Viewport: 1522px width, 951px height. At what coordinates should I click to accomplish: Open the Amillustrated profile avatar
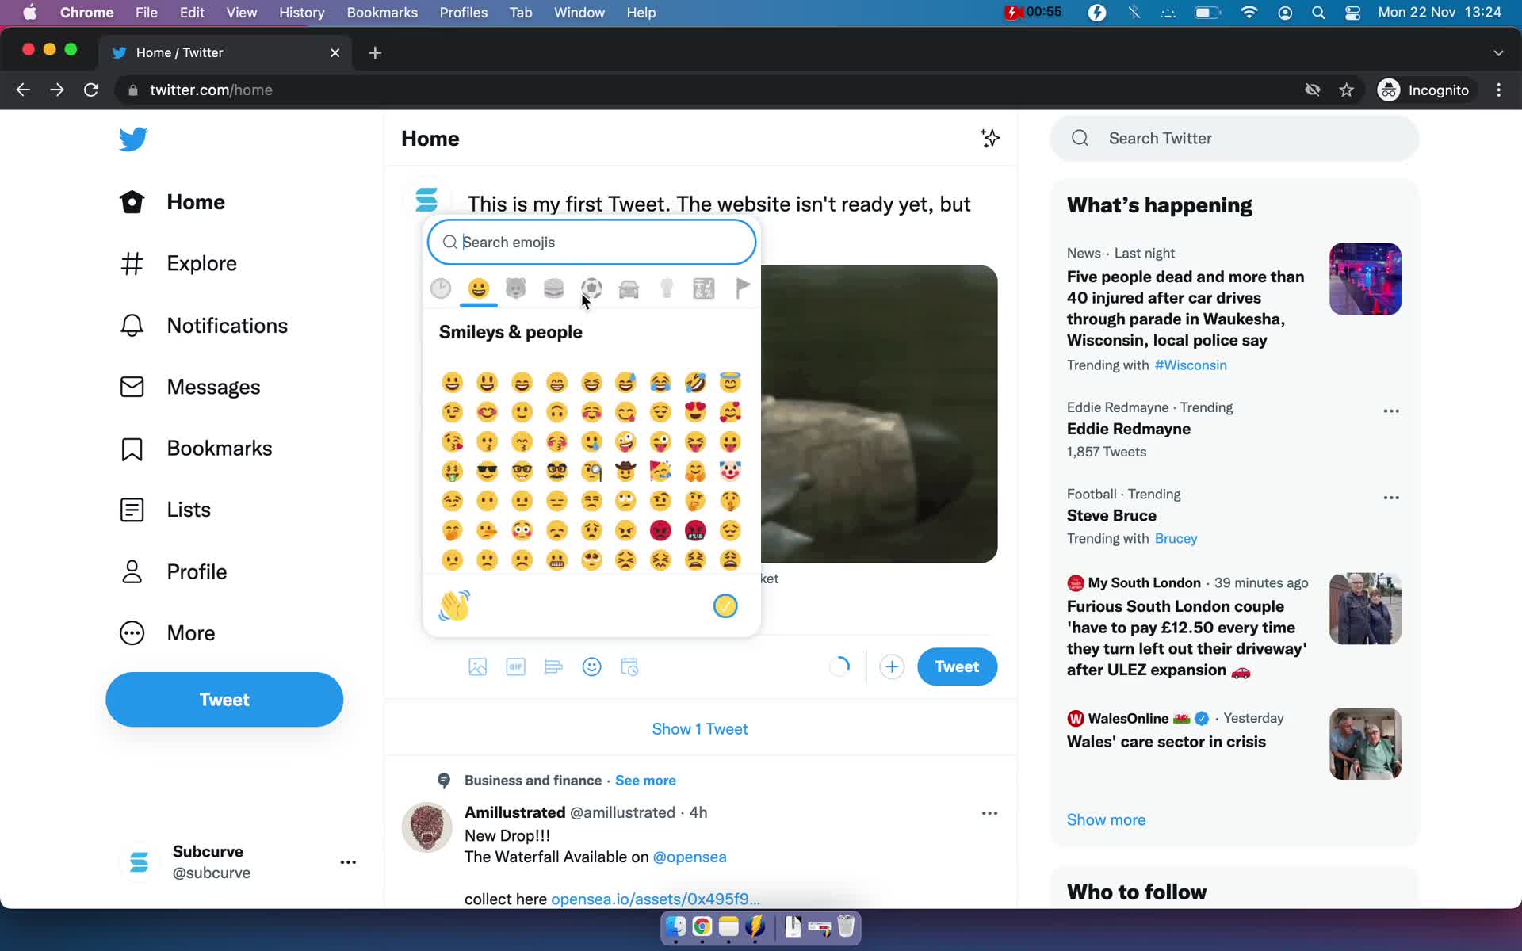(x=427, y=827)
